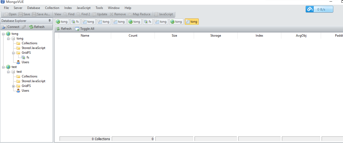This screenshot has width=343, height=143.
Task: Click the JavaScript toolbar button
Action: click(164, 14)
